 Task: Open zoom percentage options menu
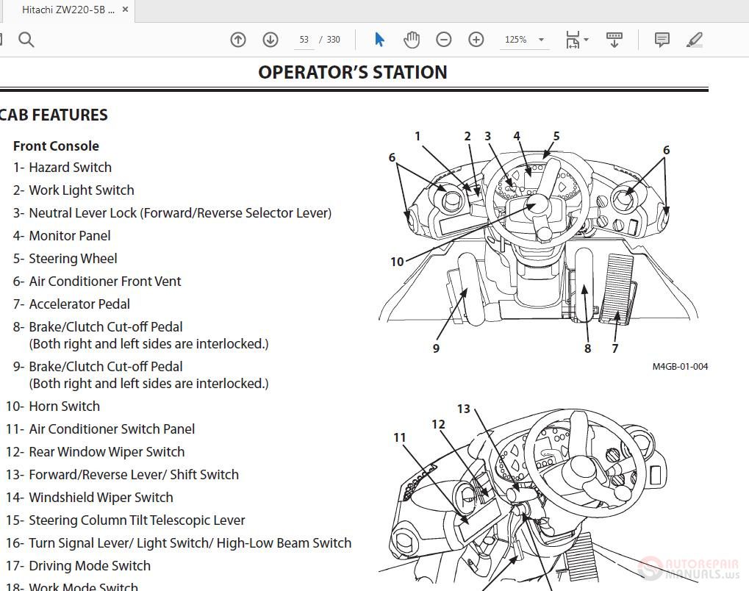pyautogui.click(x=541, y=40)
